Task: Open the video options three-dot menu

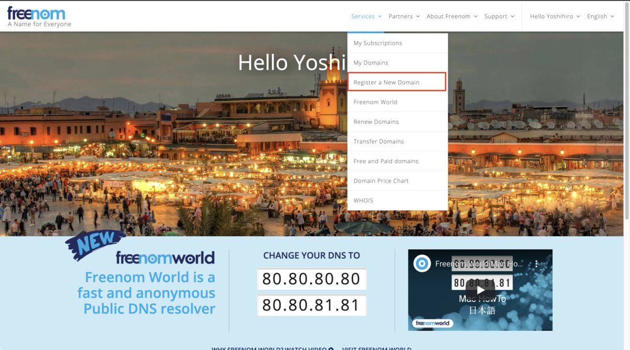Action: (x=537, y=264)
